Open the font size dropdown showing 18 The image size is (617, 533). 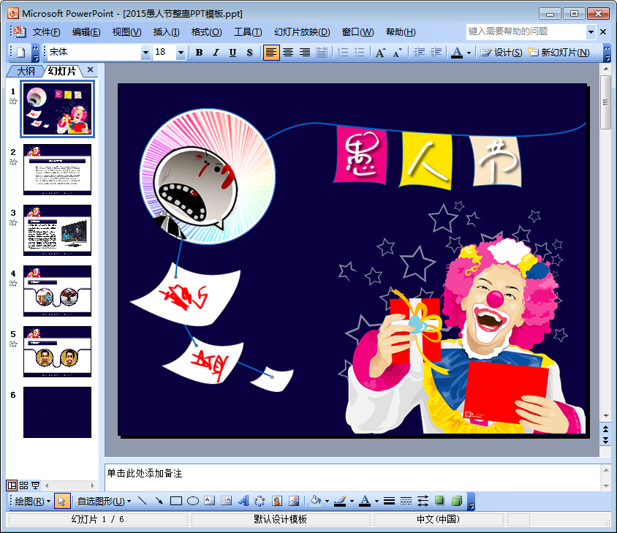click(181, 53)
